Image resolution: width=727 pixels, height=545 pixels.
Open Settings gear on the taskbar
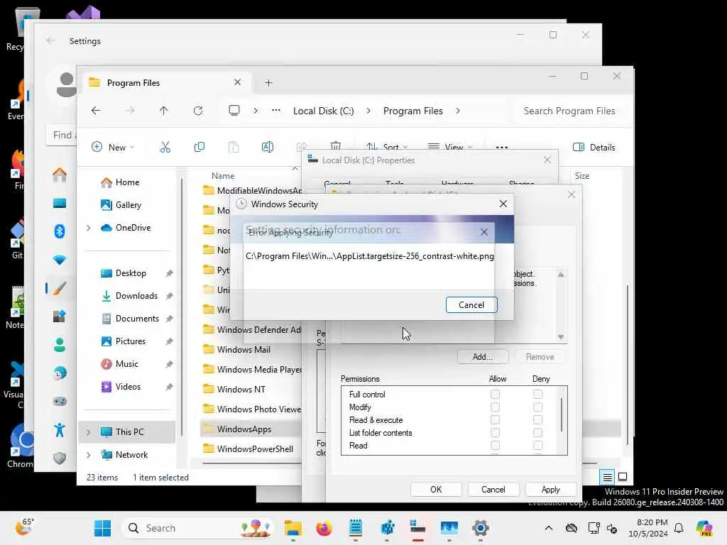[x=481, y=528]
